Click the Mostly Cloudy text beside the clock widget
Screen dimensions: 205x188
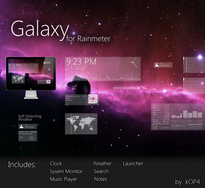tap(165, 65)
